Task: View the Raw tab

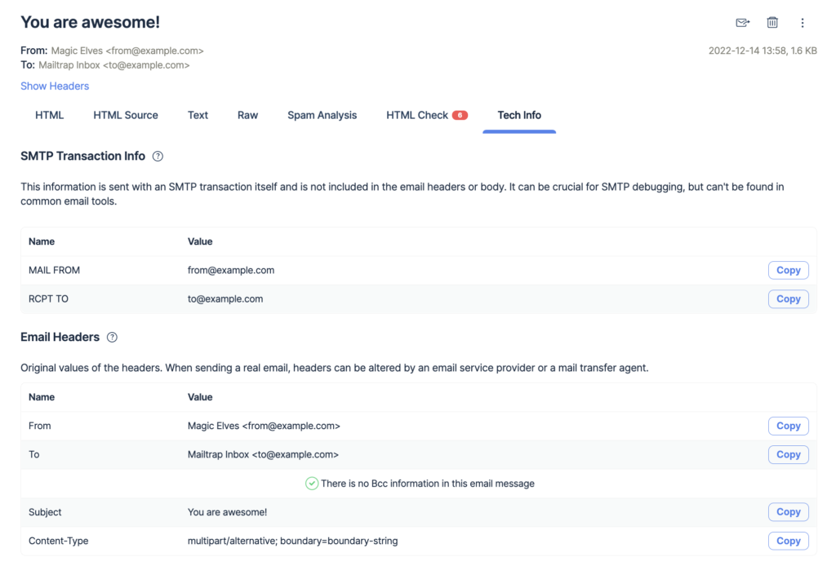Action: (247, 115)
